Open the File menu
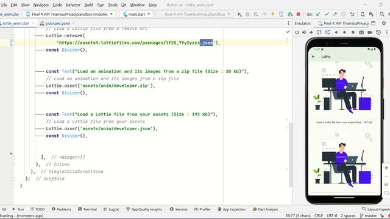 (x=4, y=5)
